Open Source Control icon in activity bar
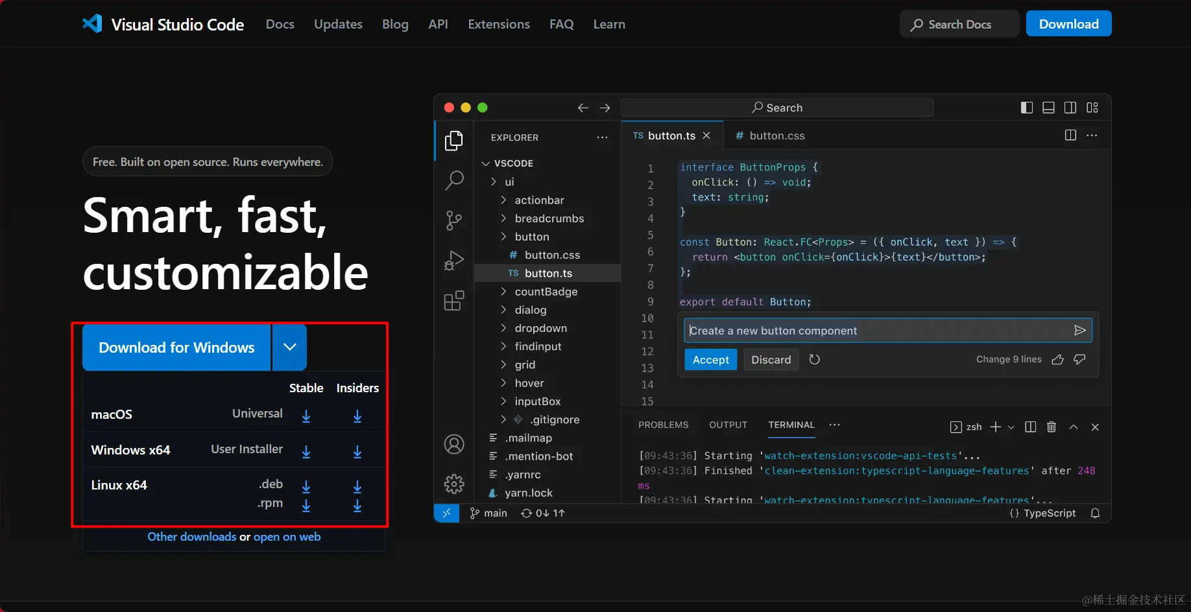 click(454, 220)
